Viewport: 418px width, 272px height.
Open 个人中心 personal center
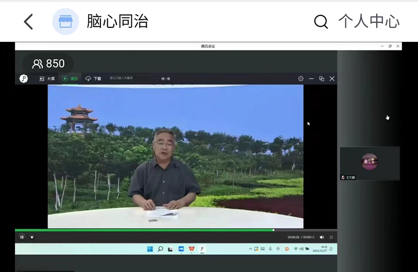(x=369, y=21)
